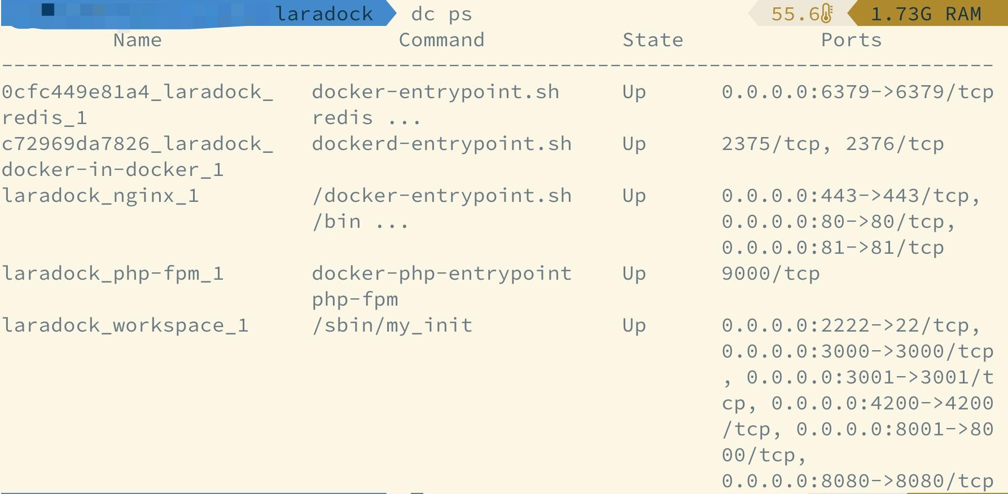
Task: Click the 55.6 temperature reading
Action: click(795, 14)
